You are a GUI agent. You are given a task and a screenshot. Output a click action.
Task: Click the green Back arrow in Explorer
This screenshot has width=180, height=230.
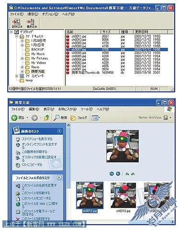(14, 118)
